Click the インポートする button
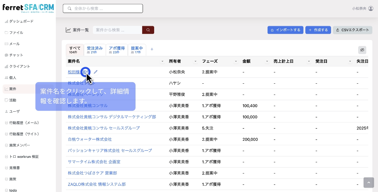Screen dimensions: 378x192 [285, 30]
